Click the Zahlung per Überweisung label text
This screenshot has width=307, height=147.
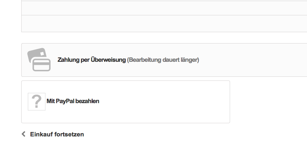click(x=92, y=60)
